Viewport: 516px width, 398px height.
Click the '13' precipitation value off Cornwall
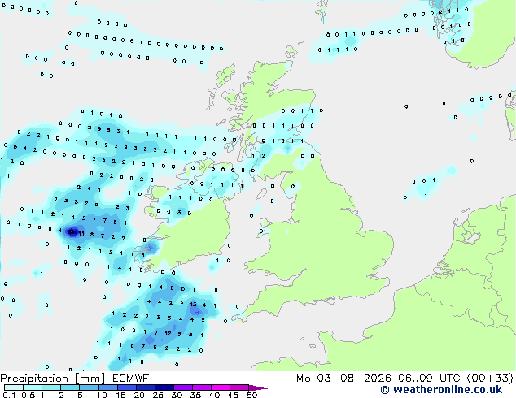coord(193,305)
